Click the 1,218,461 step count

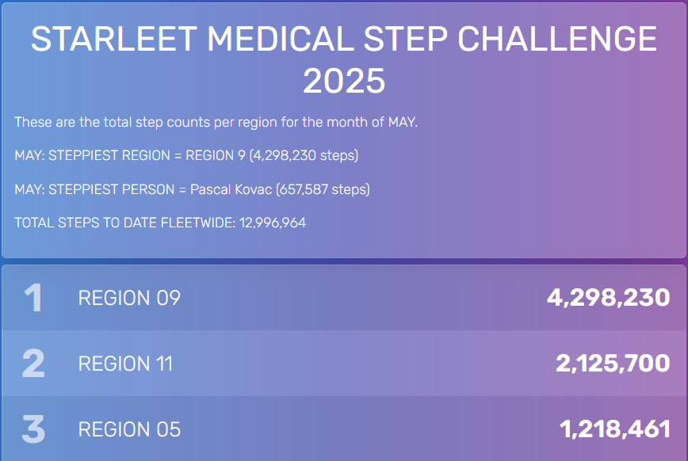[x=615, y=429]
